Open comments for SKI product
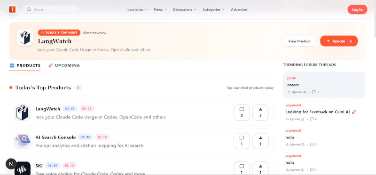 (242, 168)
